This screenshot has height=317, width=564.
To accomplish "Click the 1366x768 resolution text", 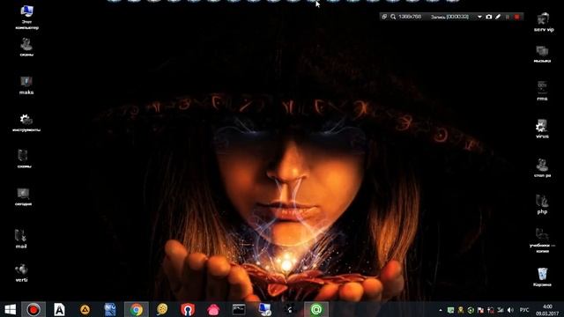I will pos(410,17).
